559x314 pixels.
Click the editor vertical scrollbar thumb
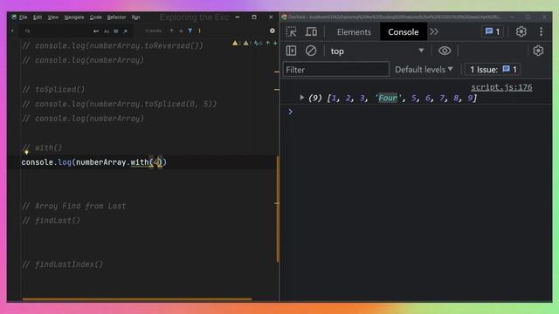coord(277,208)
